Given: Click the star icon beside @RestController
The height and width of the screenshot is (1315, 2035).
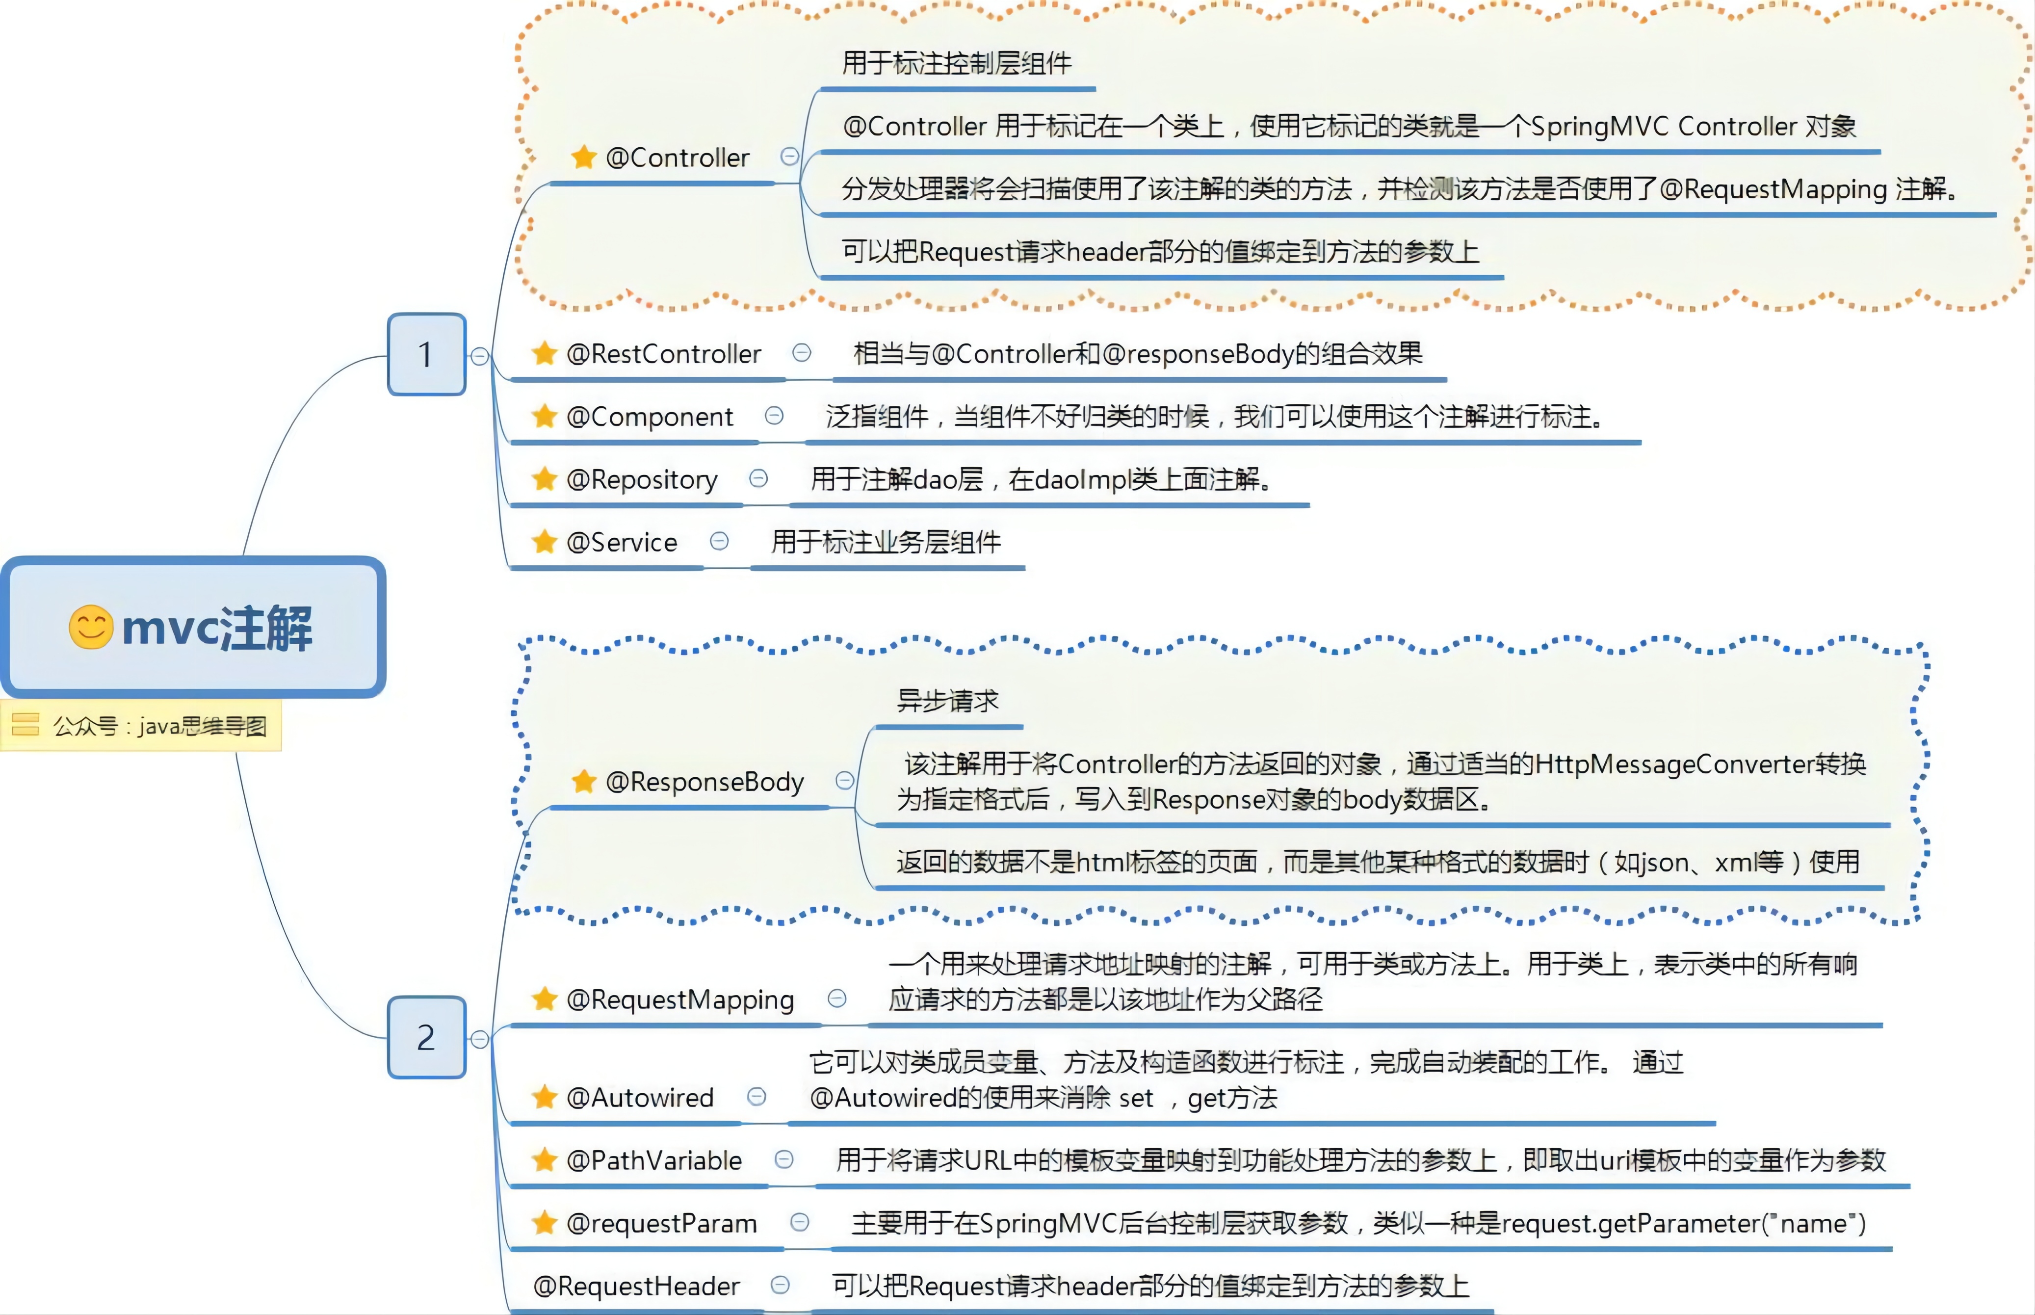Looking at the screenshot, I should (545, 353).
